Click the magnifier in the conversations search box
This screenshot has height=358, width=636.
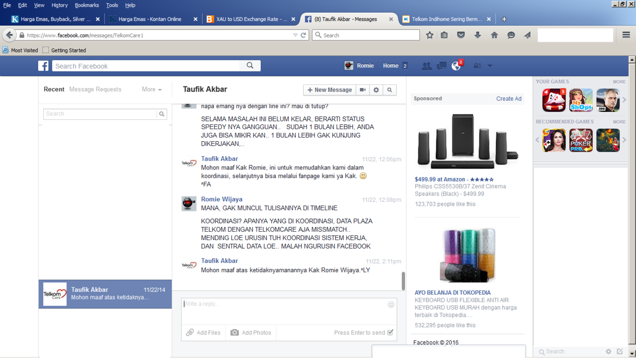[161, 114]
